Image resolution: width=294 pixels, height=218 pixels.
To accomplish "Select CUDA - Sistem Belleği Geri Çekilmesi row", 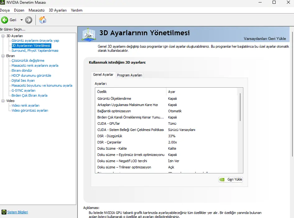I will [167, 130].
